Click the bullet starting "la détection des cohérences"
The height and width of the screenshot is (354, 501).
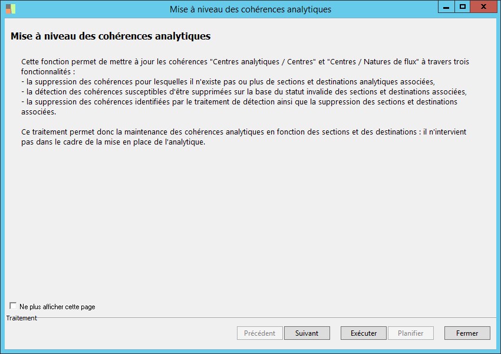(x=243, y=91)
